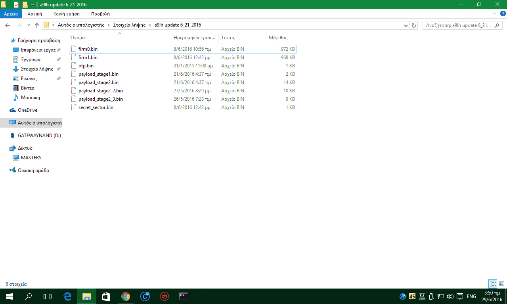Go up one folder level
Screen dimensions: 507x304
click(37, 25)
